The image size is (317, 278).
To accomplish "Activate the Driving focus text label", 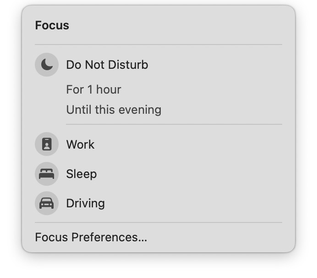I will click(85, 203).
